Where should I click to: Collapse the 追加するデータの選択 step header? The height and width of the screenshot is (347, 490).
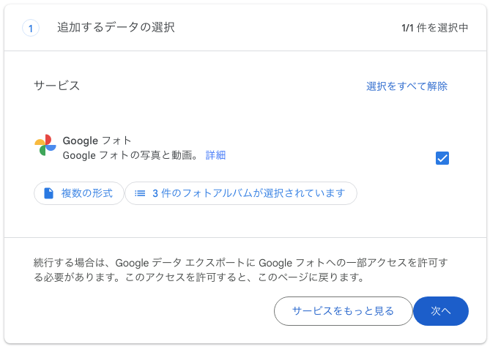[245, 28]
